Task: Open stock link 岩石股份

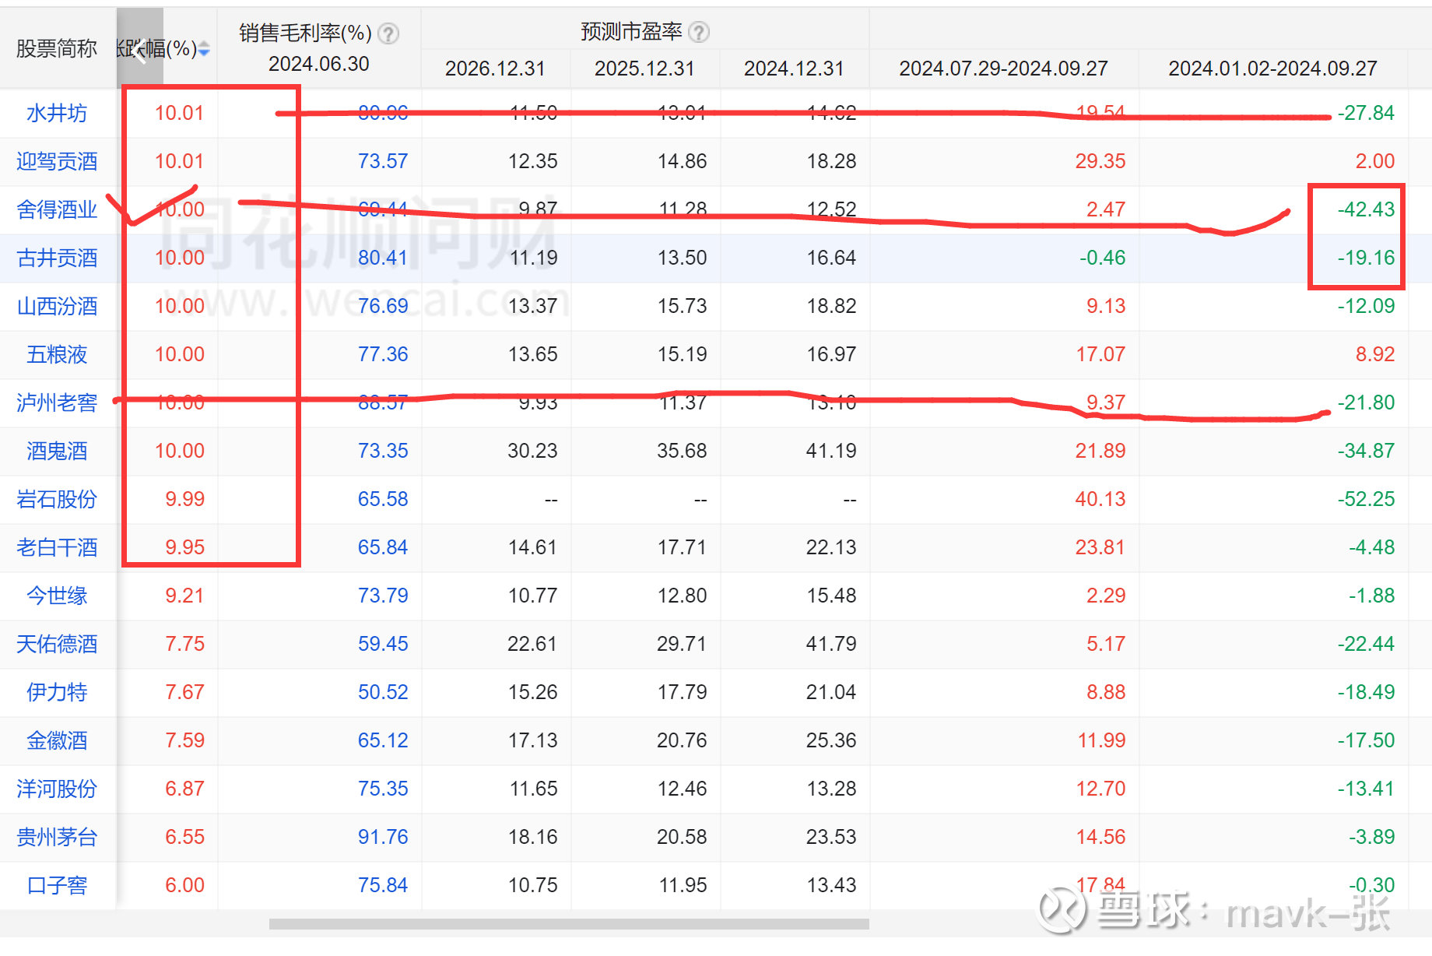Action: tap(57, 499)
